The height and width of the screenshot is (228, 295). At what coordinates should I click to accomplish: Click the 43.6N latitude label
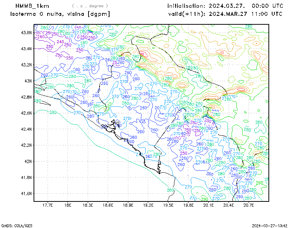(x=26, y=32)
